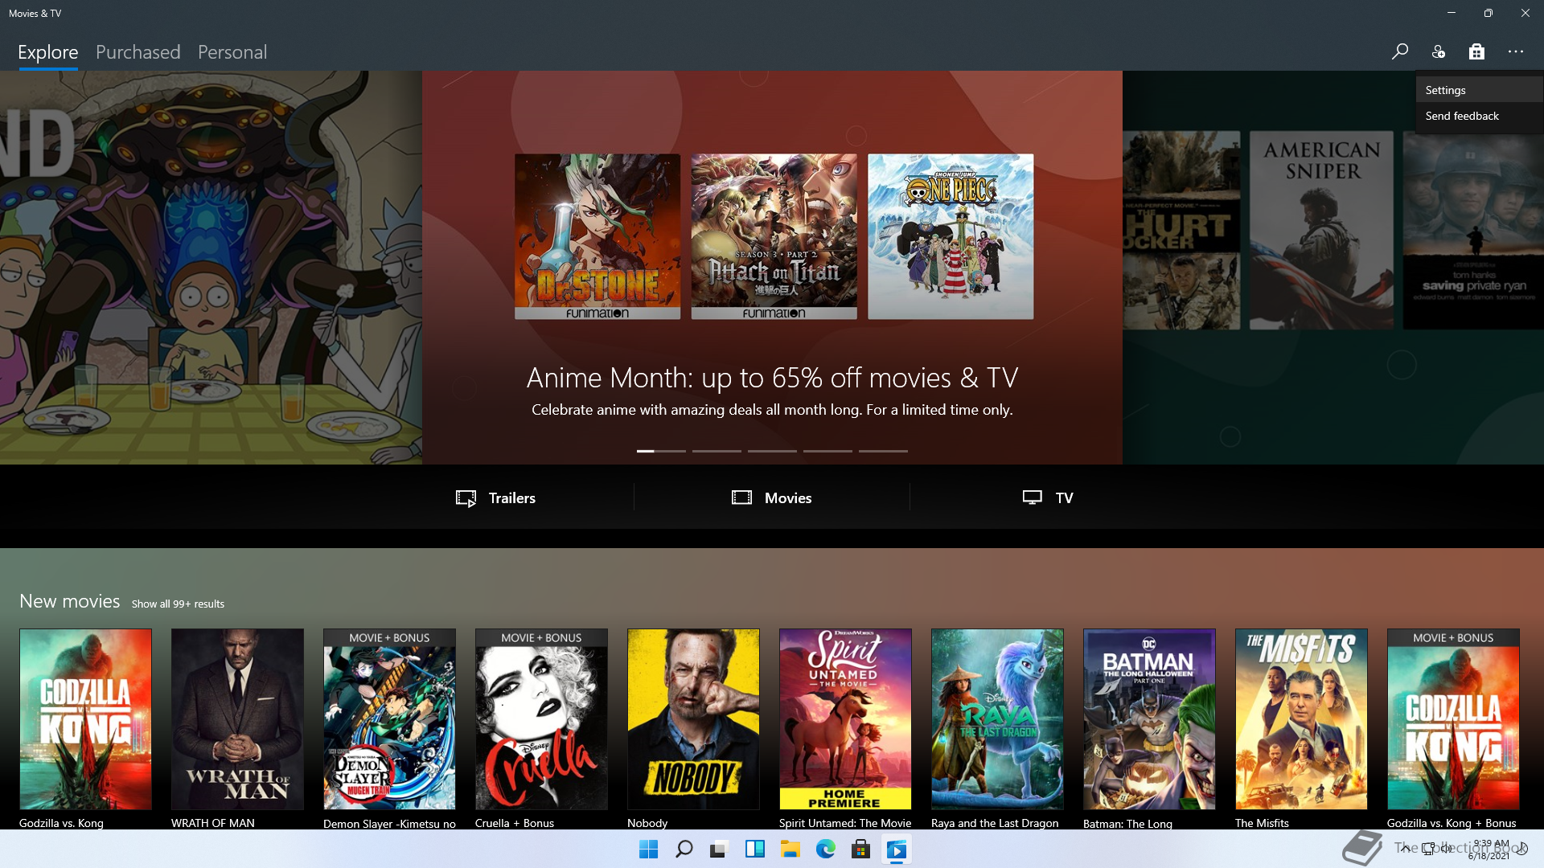Choose Settings from the overflow menu
The width and height of the screenshot is (1544, 868).
click(1479, 90)
